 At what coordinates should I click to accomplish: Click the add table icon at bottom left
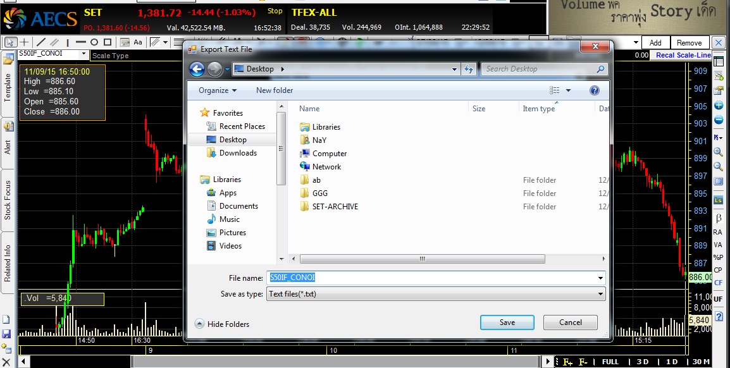[6, 348]
